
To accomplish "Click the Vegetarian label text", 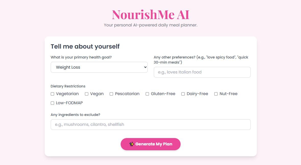I will tap(67, 94).
